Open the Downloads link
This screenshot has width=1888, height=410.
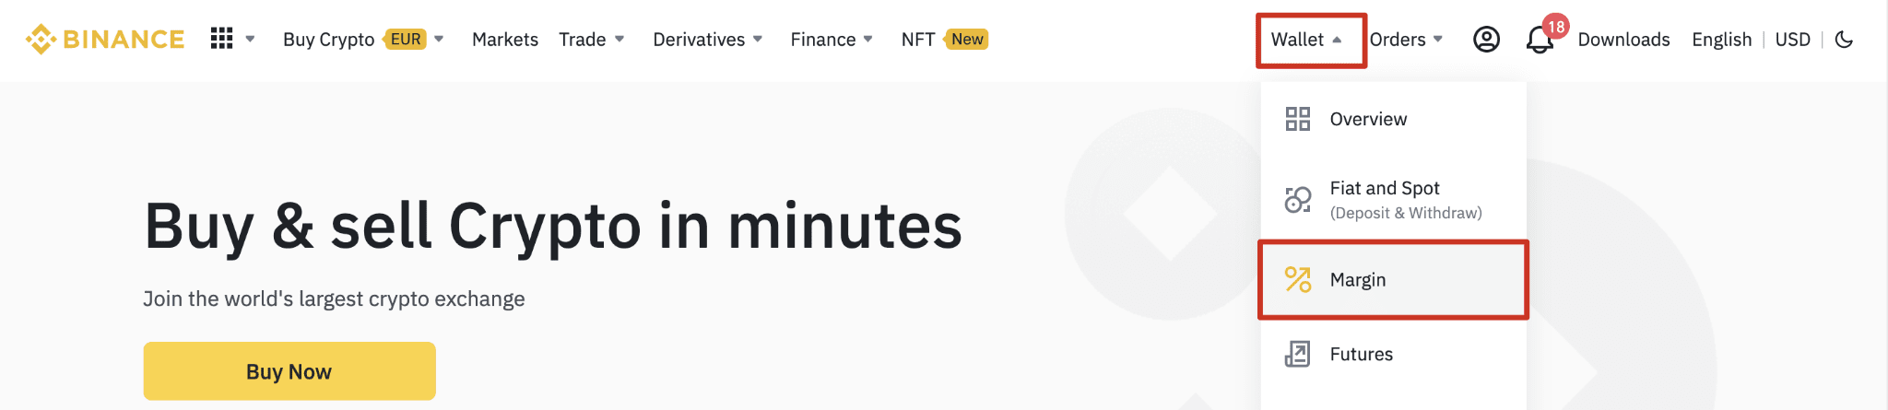[x=1623, y=40]
